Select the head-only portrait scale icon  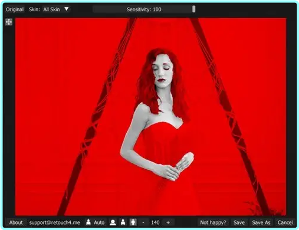click(x=113, y=222)
